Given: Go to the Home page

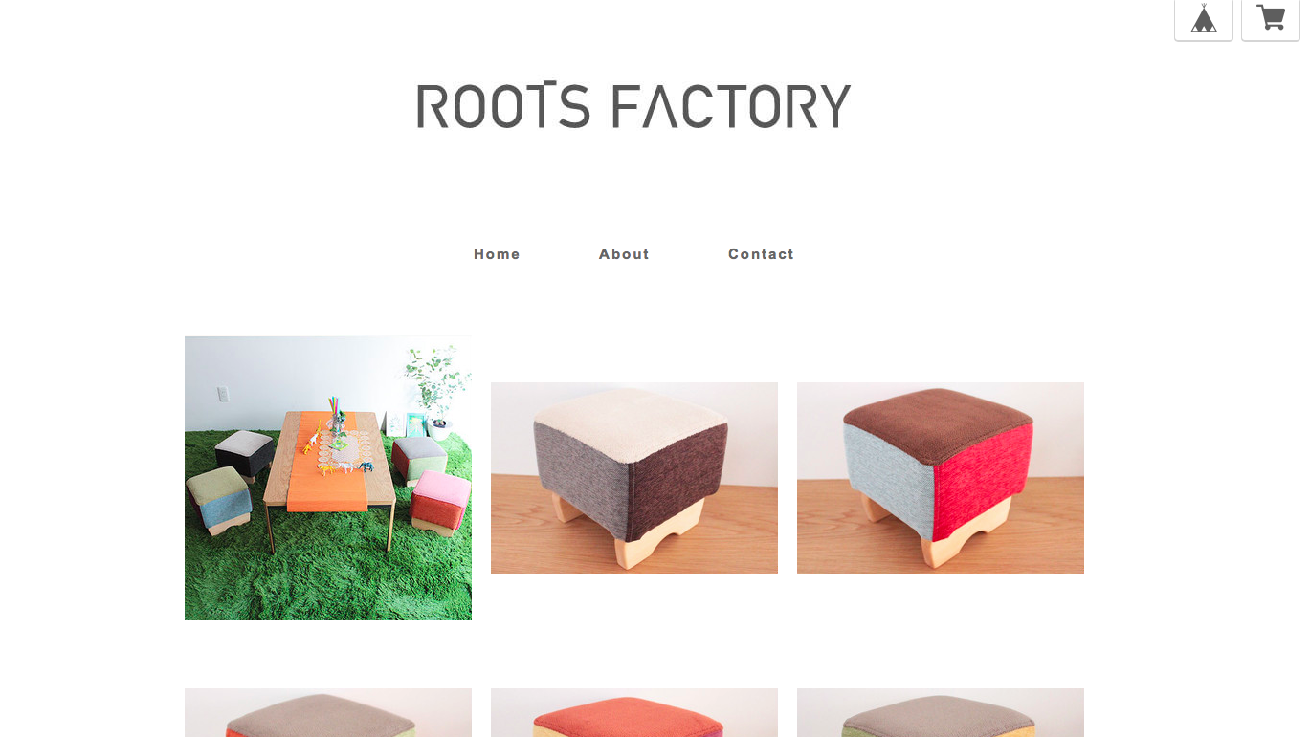Looking at the screenshot, I should pyautogui.click(x=497, y=254).
